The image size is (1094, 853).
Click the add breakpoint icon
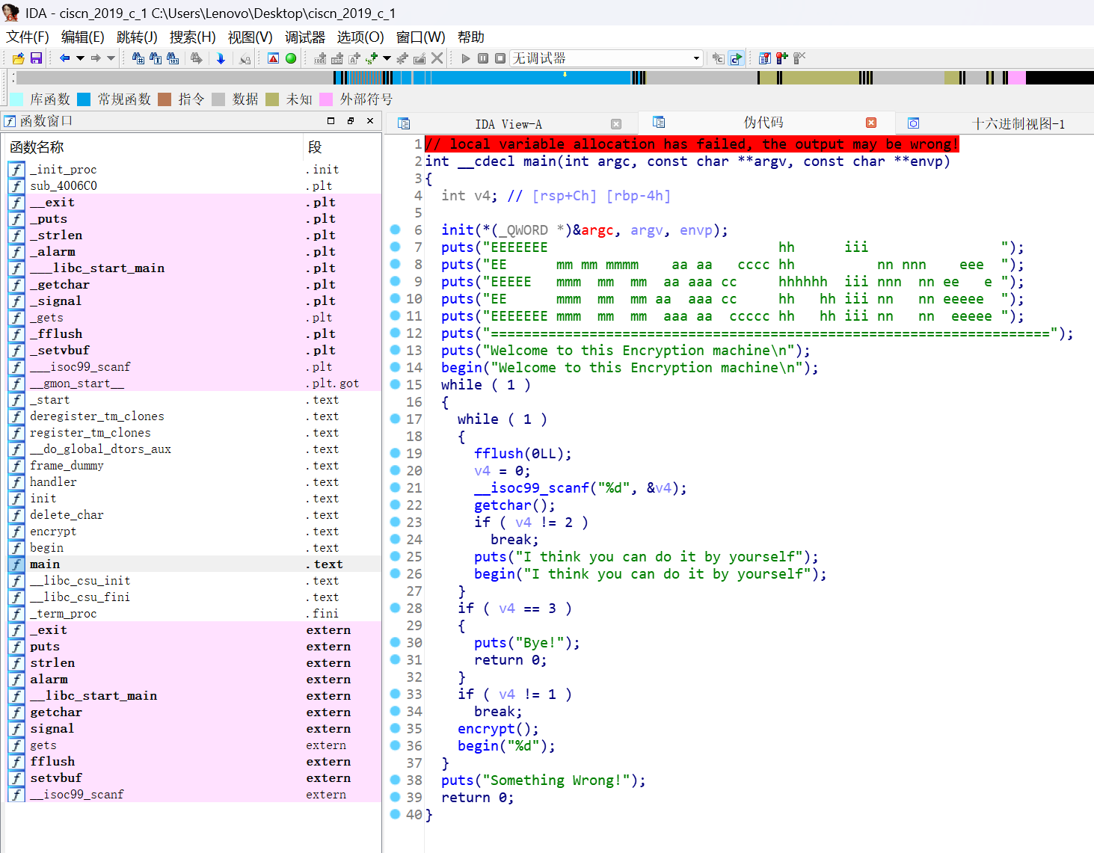781,58
